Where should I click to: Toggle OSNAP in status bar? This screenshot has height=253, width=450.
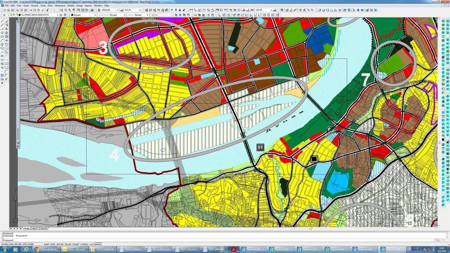click(75, 244)
